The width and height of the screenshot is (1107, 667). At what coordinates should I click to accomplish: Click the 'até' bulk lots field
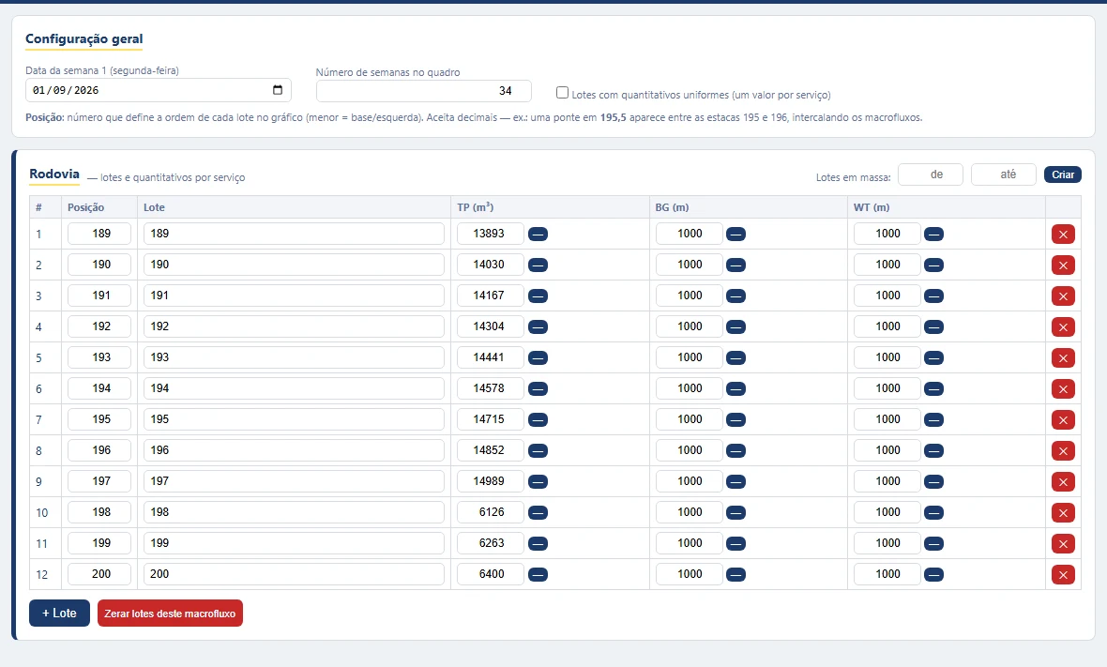tap(1003, 174)
